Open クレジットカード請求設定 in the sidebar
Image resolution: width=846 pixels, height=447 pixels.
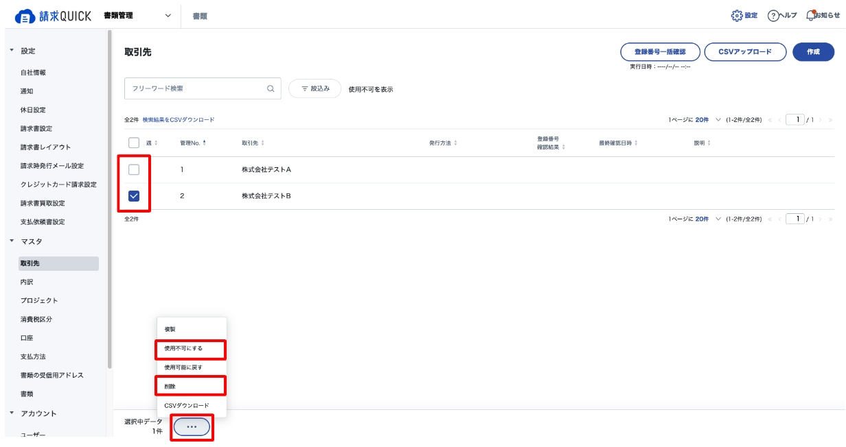58,184
